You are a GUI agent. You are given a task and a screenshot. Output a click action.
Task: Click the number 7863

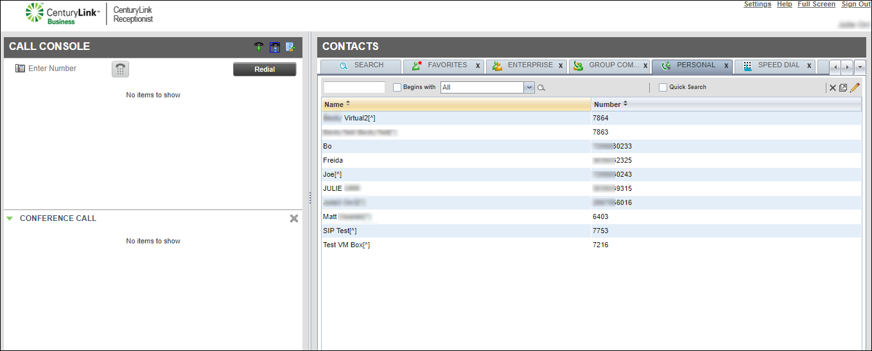tap(600, 132)
